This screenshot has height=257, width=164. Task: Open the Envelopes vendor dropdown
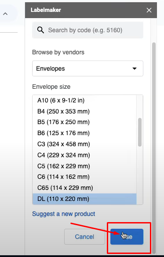pos(87,68)
